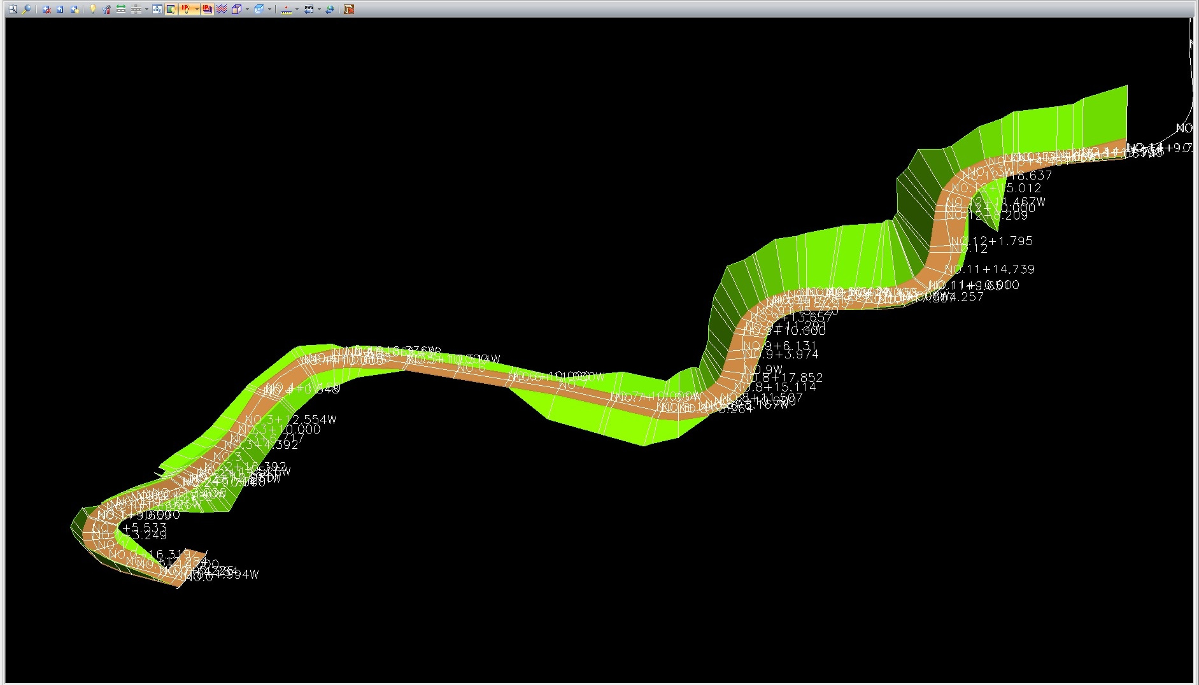Click the DWG export icon
This screenshot has height=685, width=1199.
308,10
